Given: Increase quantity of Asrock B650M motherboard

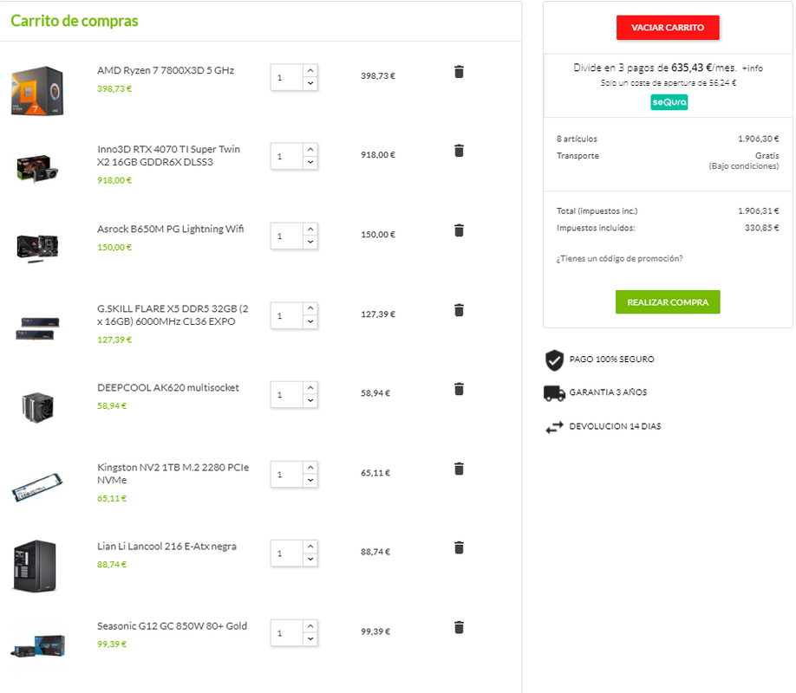Looking at the screenshot, I should point(310,230).
